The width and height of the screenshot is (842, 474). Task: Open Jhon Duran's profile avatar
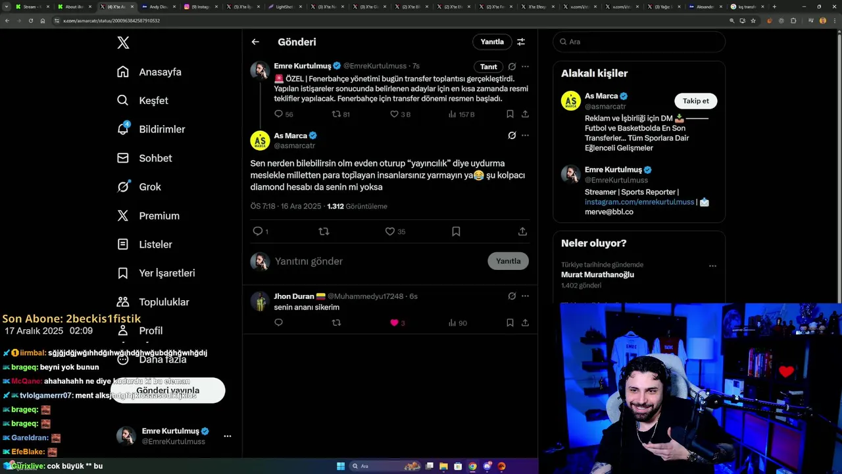point(260,302)
